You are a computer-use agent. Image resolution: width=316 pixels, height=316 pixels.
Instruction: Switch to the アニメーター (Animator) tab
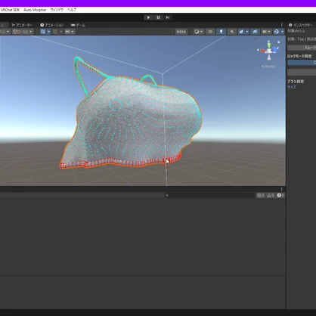coord(22,25)
